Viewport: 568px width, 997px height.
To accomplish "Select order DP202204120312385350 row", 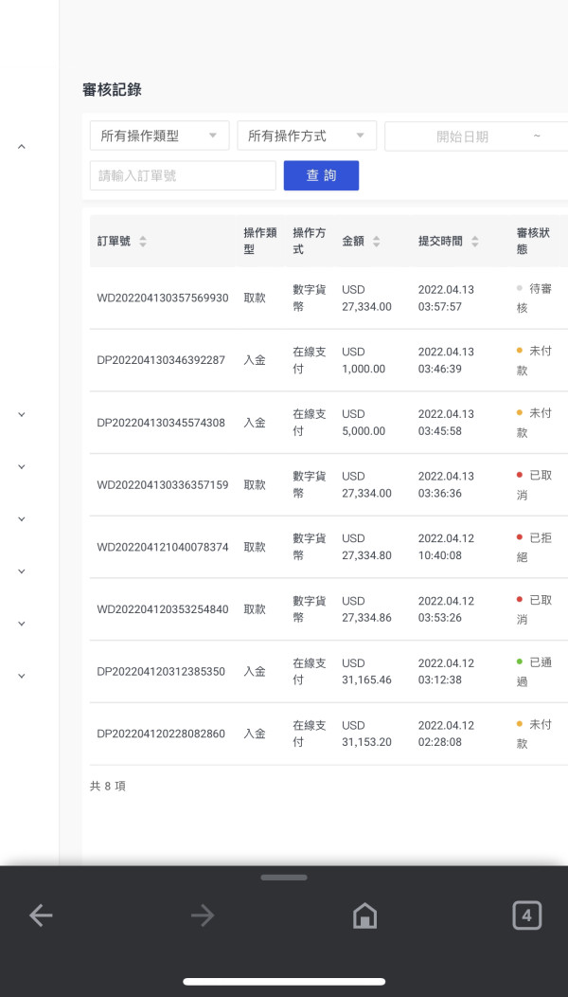I will click(161, 671).
